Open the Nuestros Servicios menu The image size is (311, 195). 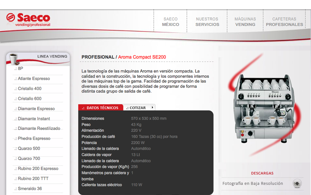207,22
